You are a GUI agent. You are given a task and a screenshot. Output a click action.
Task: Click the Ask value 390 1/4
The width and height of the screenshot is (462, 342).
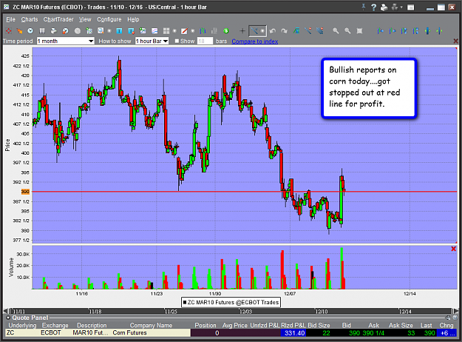click(x=373, y=333)
